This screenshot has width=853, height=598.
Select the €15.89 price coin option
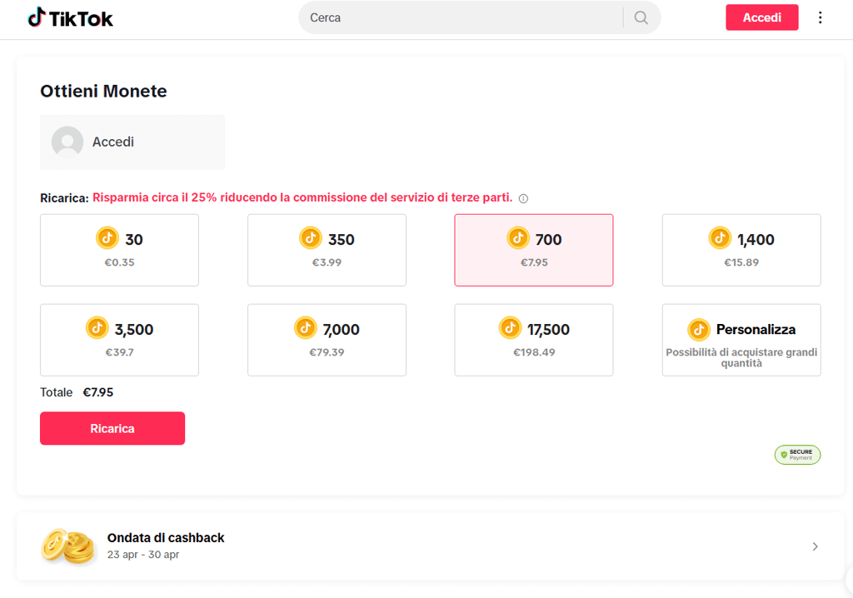[741, 250]
